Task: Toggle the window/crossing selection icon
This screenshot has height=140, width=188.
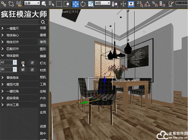Action: [66, 4]
